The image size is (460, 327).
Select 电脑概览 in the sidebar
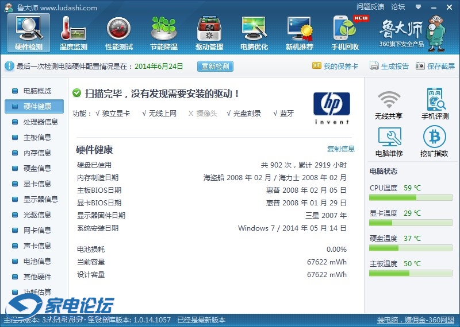[34, 91]
